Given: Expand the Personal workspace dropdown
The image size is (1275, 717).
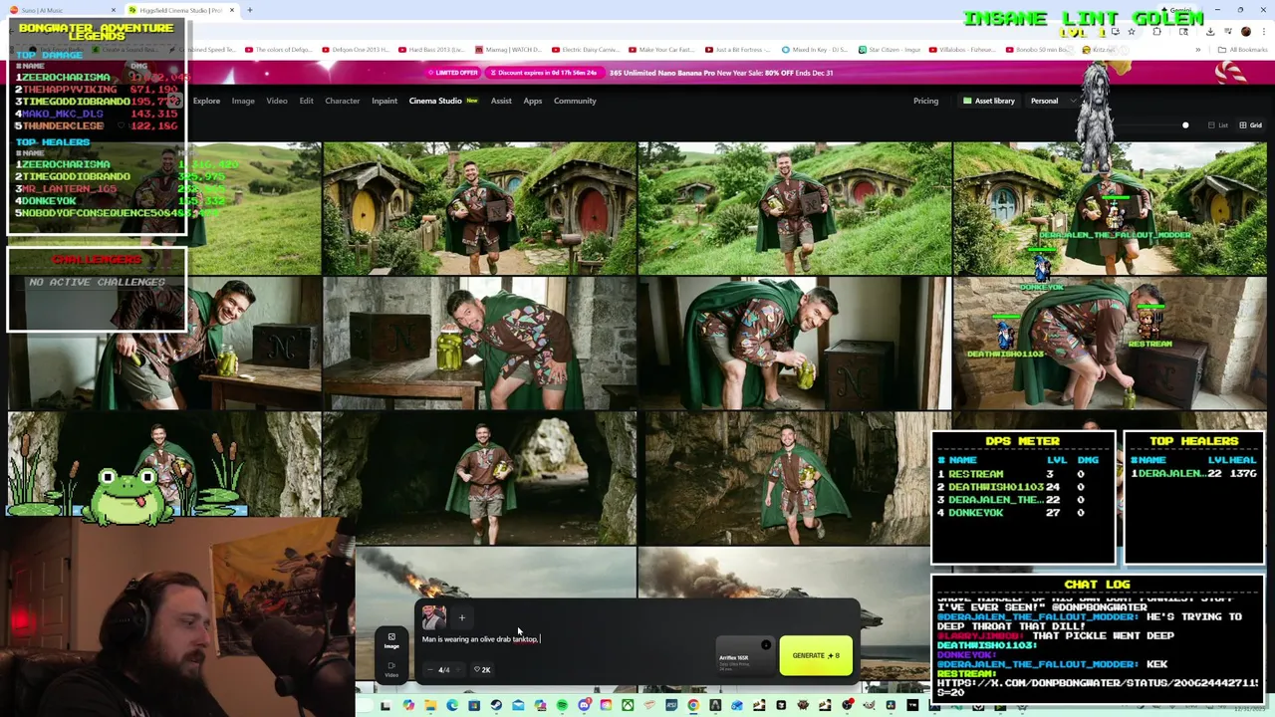Looking at the screenshot, I should coord(1051,101).
